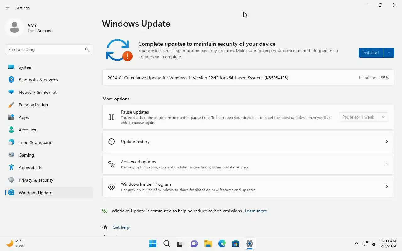Open Advanced options via its chevron
The image size is (402, 251).
[387, 164]
